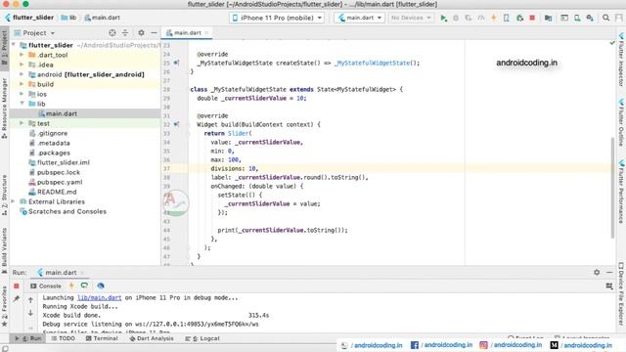Stop the run with red square in Run panel
The image size is (626, 352).
click(17, 286)
